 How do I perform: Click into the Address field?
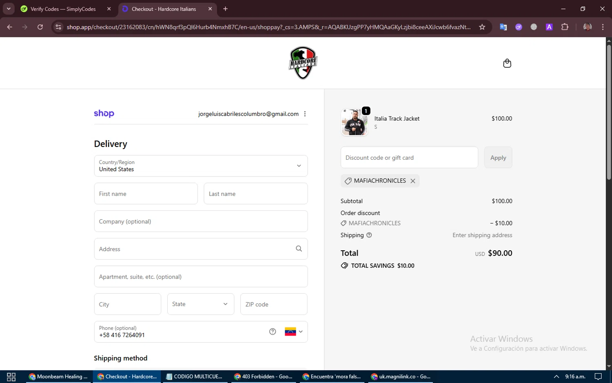click(201, 249)
